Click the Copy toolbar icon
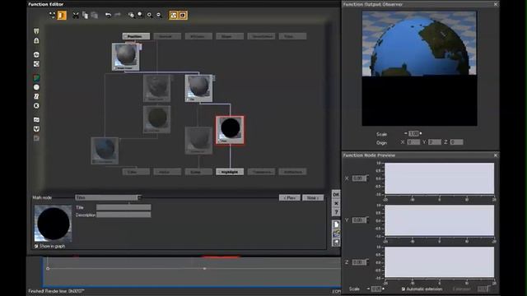 [85, 15]
